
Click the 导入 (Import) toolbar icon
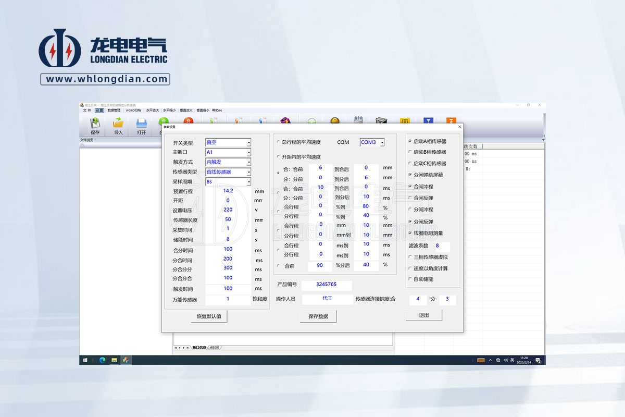(118, 126)
